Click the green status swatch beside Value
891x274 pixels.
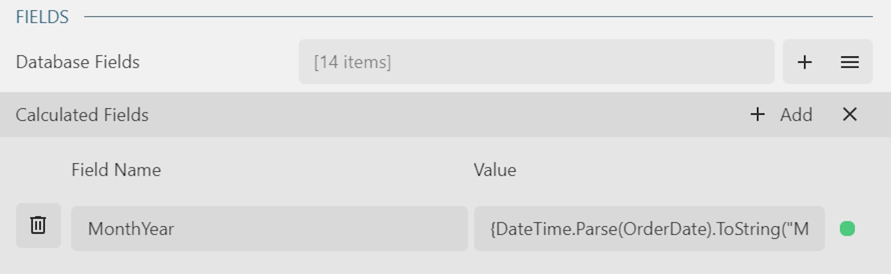tap(846, 228)
